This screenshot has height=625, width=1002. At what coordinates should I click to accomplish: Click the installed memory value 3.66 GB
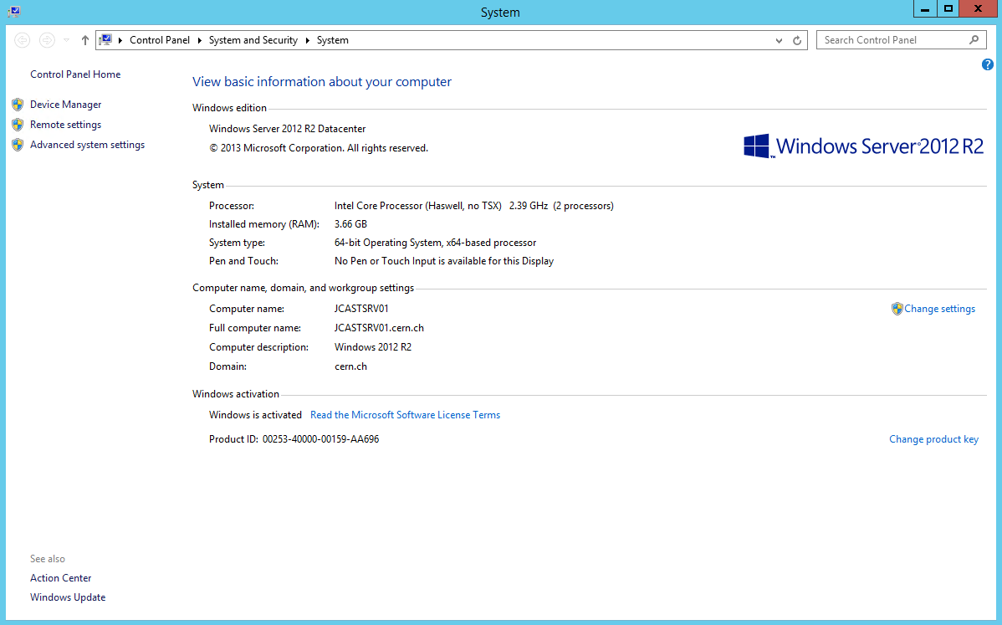point(350,224)
